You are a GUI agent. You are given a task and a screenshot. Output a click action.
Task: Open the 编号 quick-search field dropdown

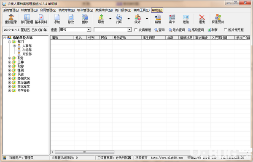click(x=89, y=29)
